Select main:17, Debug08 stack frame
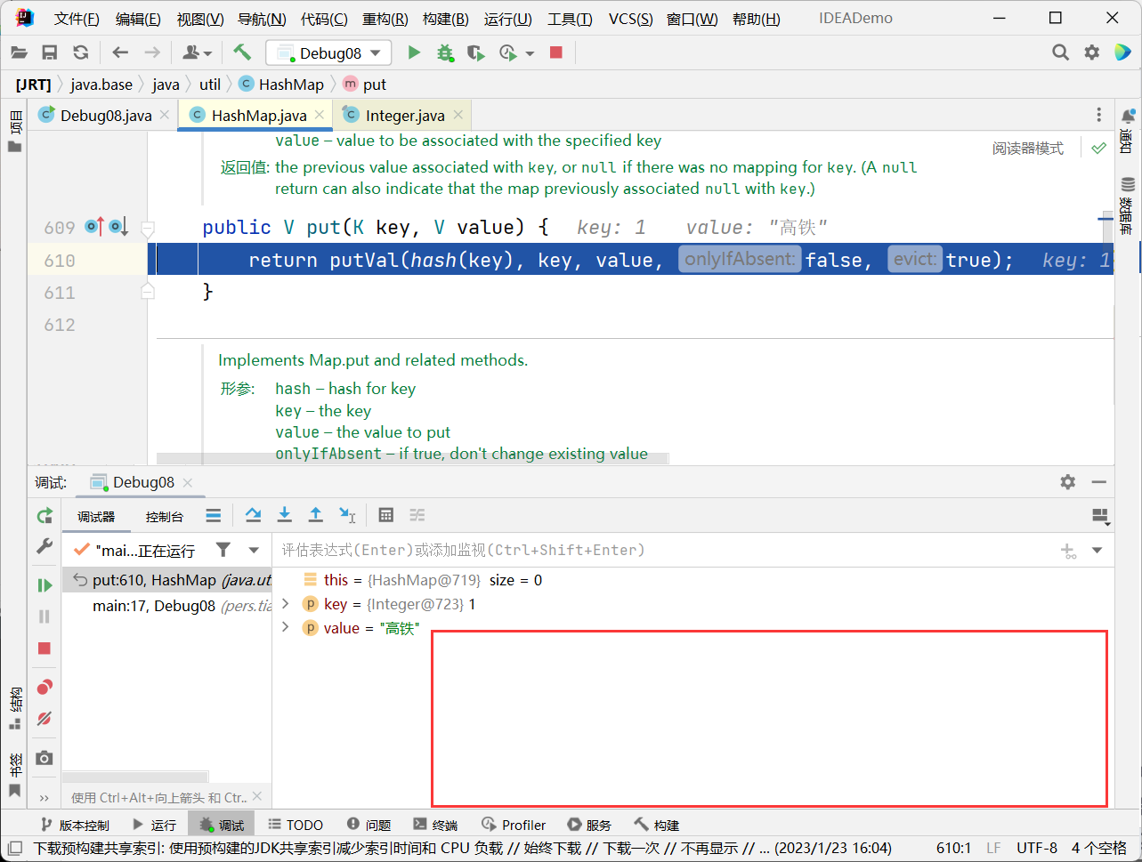The image size is (1142, 862). [154, 606]
